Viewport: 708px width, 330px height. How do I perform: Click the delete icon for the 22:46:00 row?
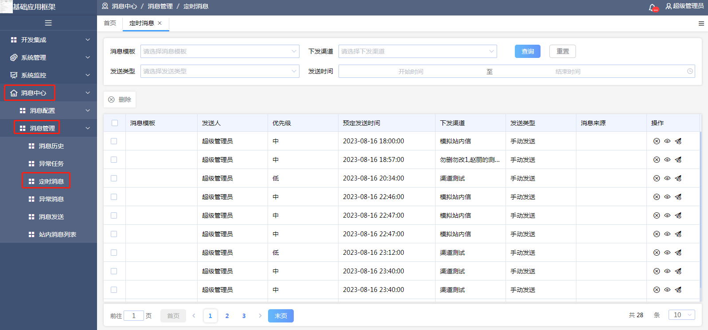[657, 197]
